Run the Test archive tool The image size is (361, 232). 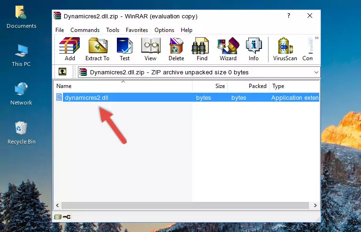[x=124, y=49]
